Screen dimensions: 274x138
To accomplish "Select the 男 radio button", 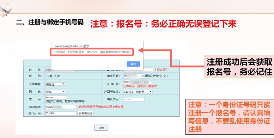I will (x=48, y=76).
